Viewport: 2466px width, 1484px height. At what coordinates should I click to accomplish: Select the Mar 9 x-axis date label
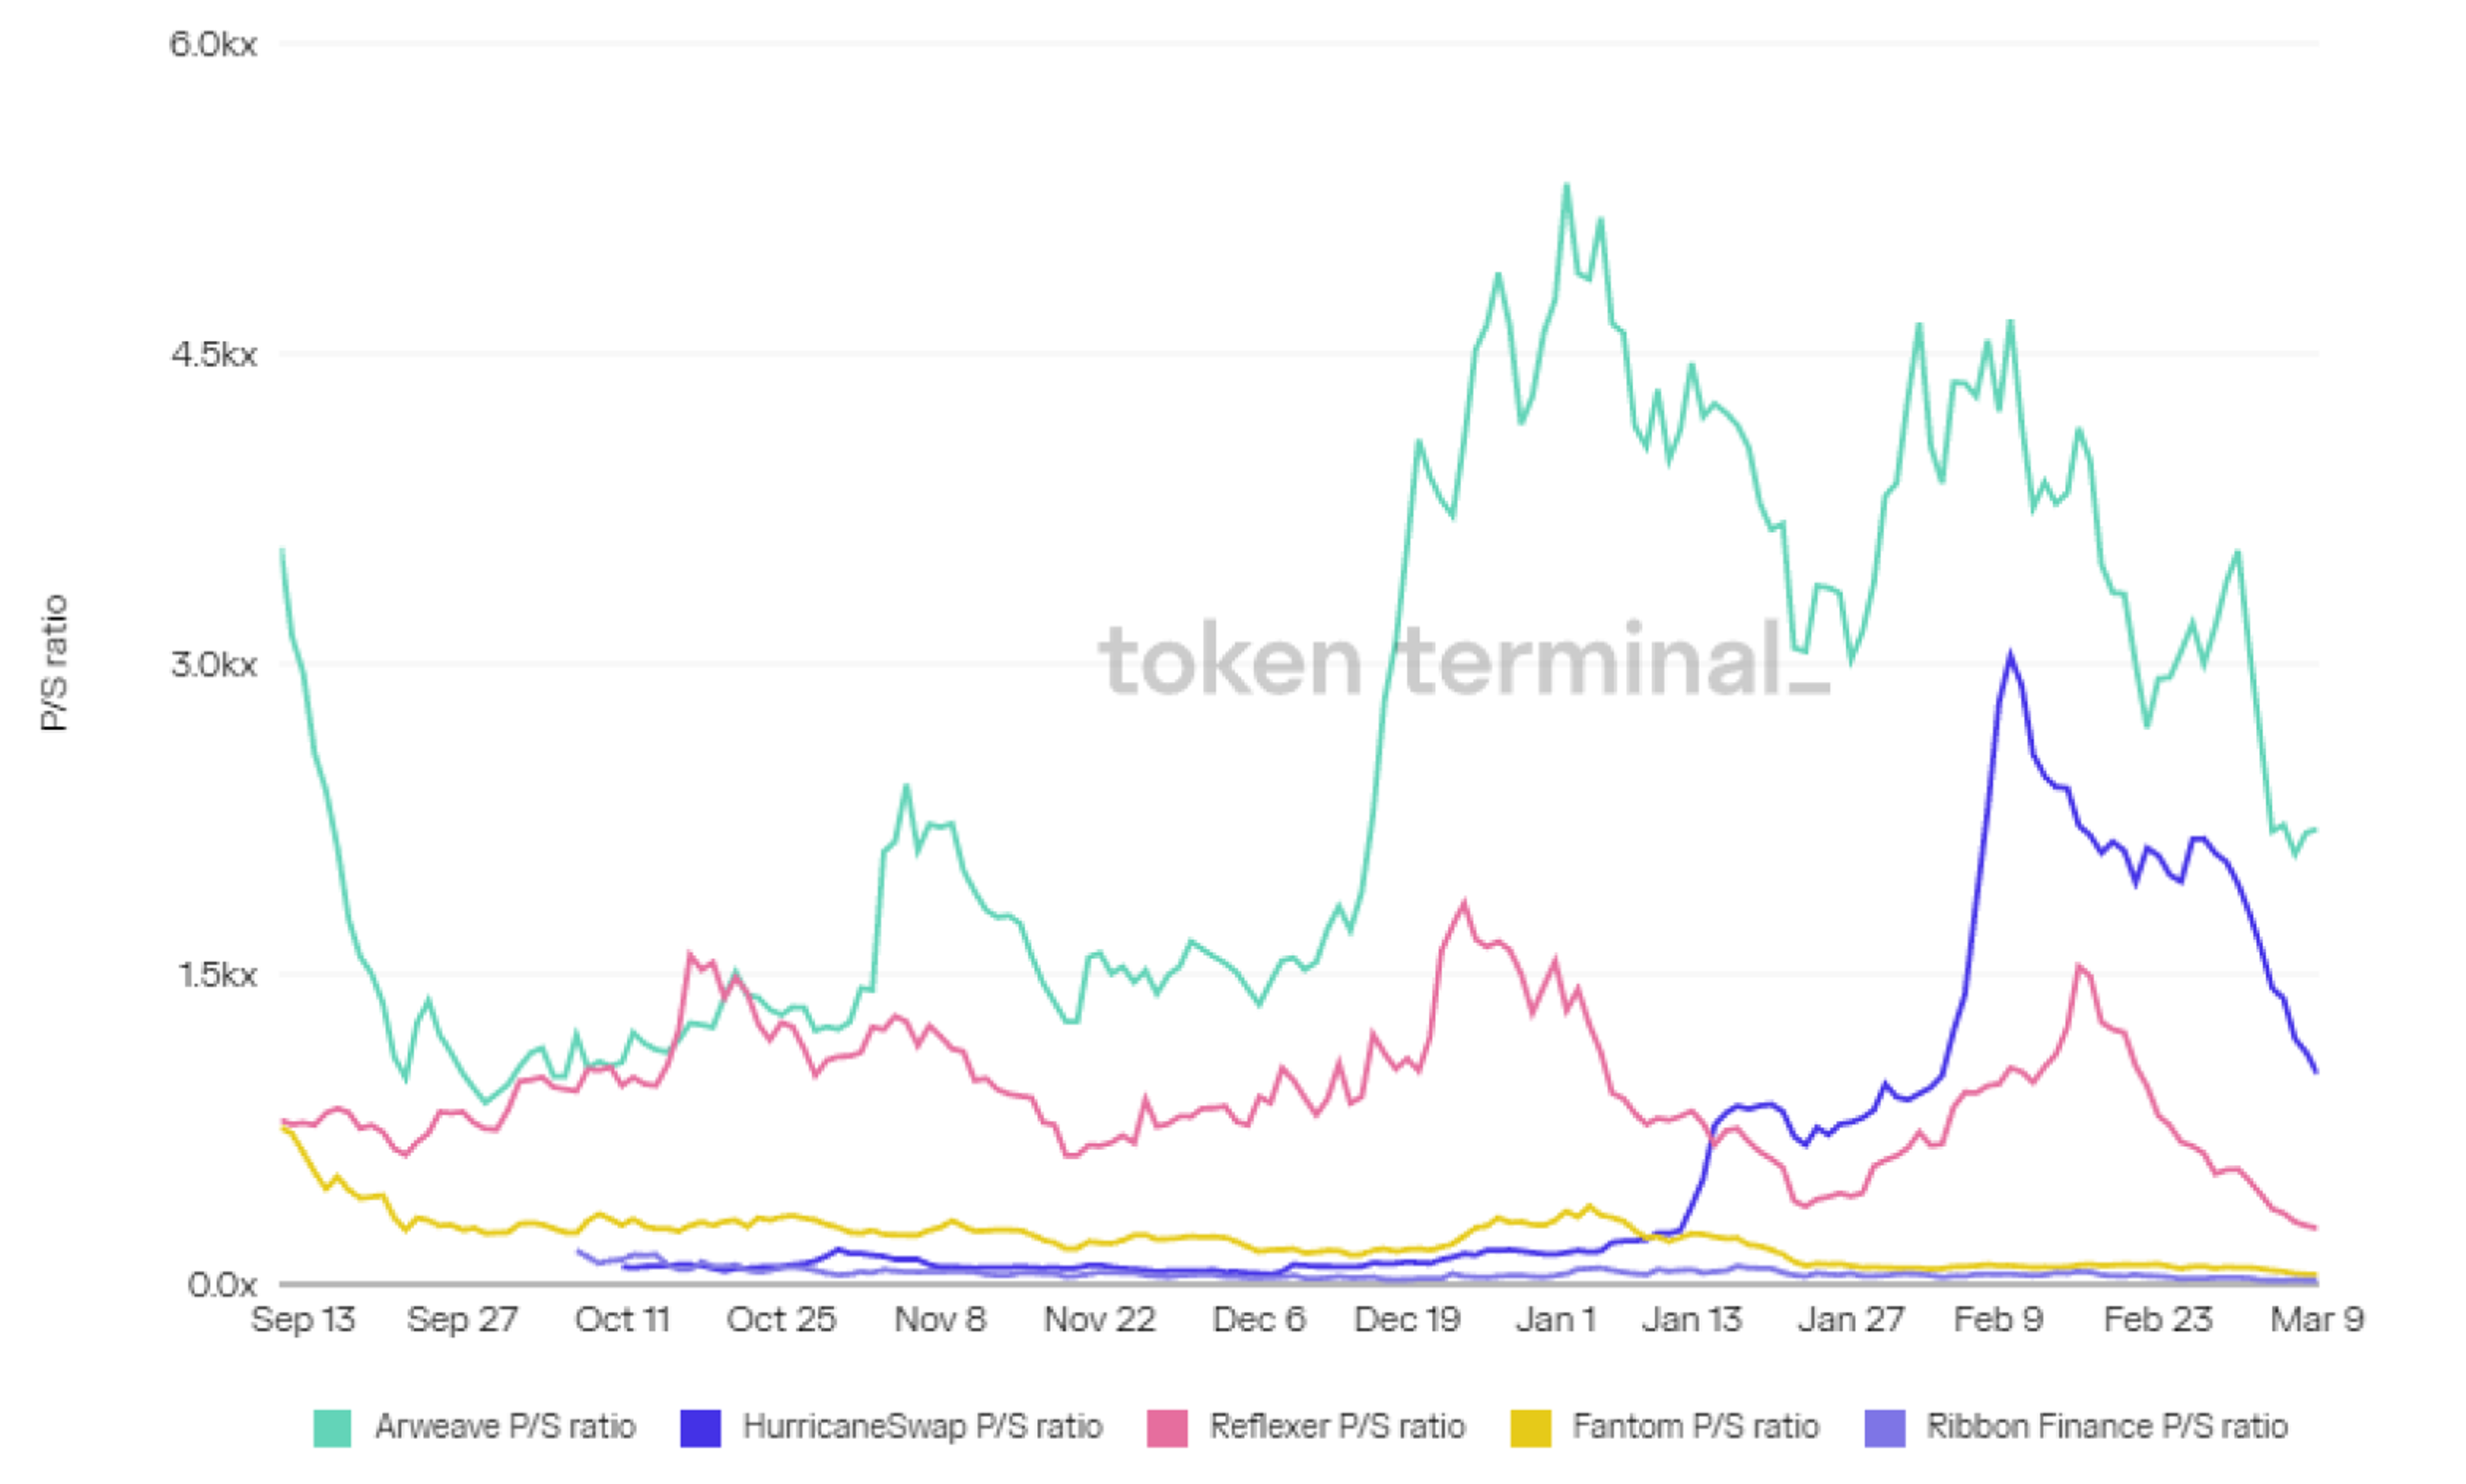click(2317, 1320)
